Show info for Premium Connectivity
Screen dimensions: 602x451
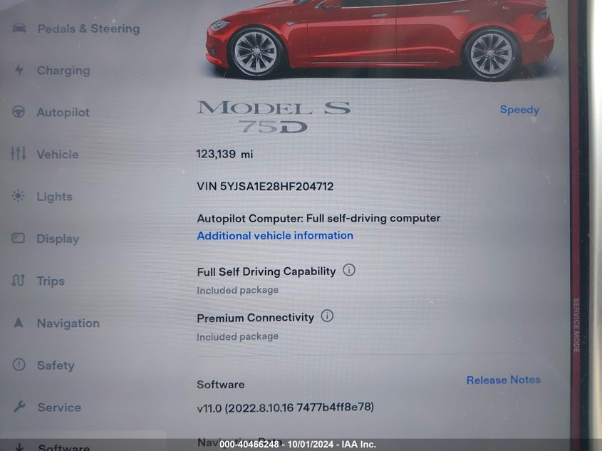(x=327, y=316)
